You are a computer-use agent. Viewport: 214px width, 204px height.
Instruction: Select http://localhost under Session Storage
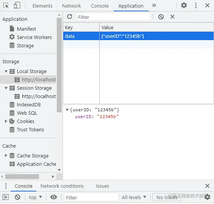coord(39,97)
